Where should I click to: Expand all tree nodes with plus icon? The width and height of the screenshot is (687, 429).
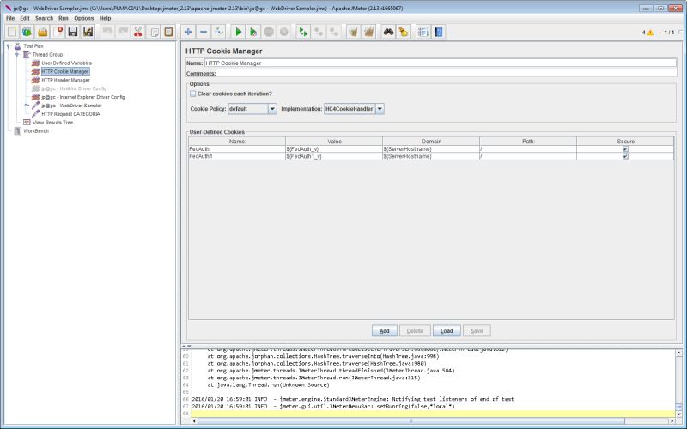188,32
